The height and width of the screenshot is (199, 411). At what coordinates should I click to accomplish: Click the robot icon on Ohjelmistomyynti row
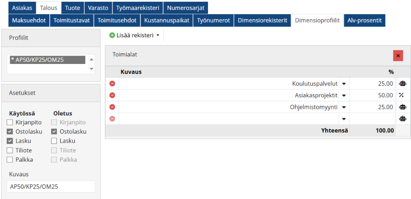tap(402, 107)
